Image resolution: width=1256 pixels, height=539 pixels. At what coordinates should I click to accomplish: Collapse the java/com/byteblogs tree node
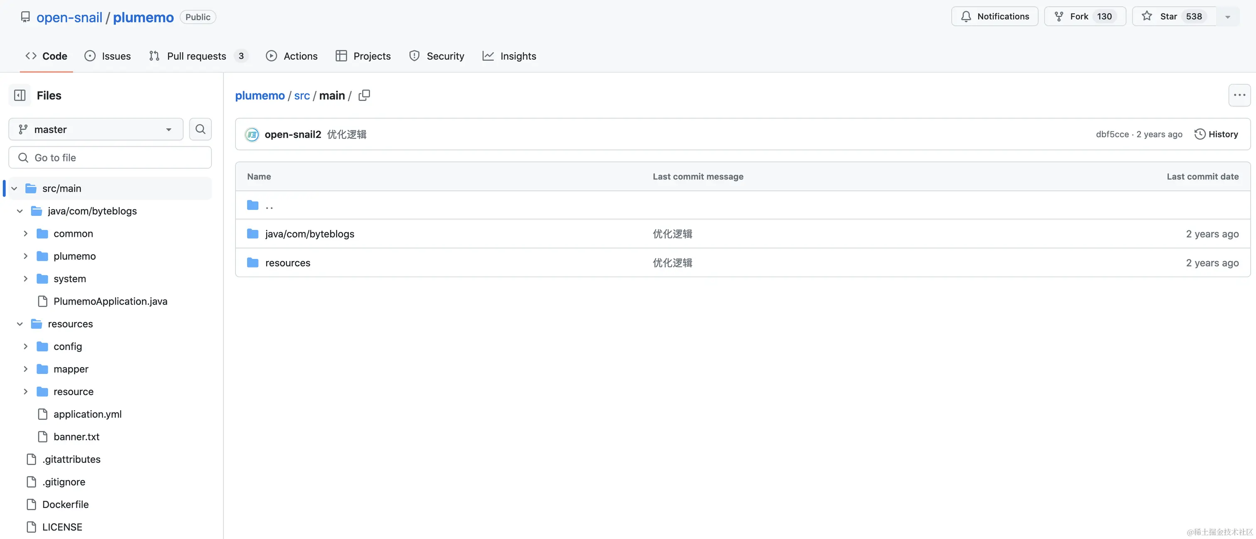click(20, 211)
